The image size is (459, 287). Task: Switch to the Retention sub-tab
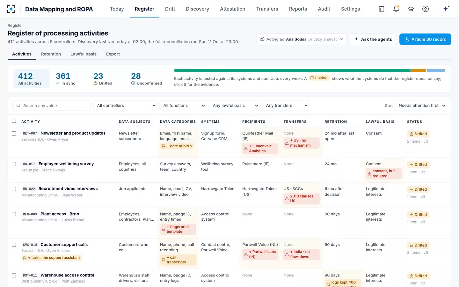[51, 54]
